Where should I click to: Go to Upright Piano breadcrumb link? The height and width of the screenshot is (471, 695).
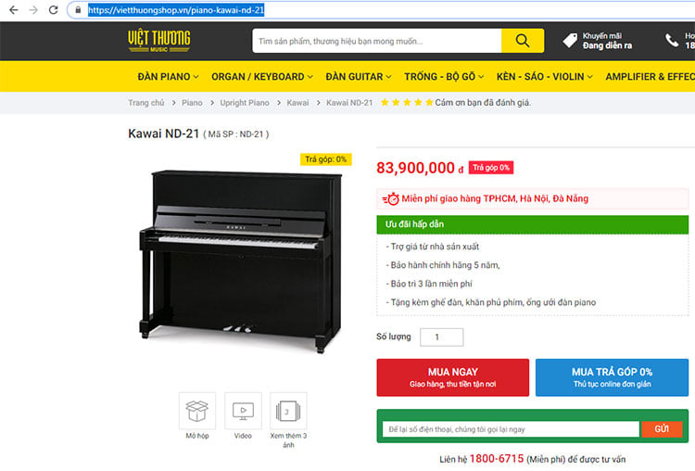(245, 102)
